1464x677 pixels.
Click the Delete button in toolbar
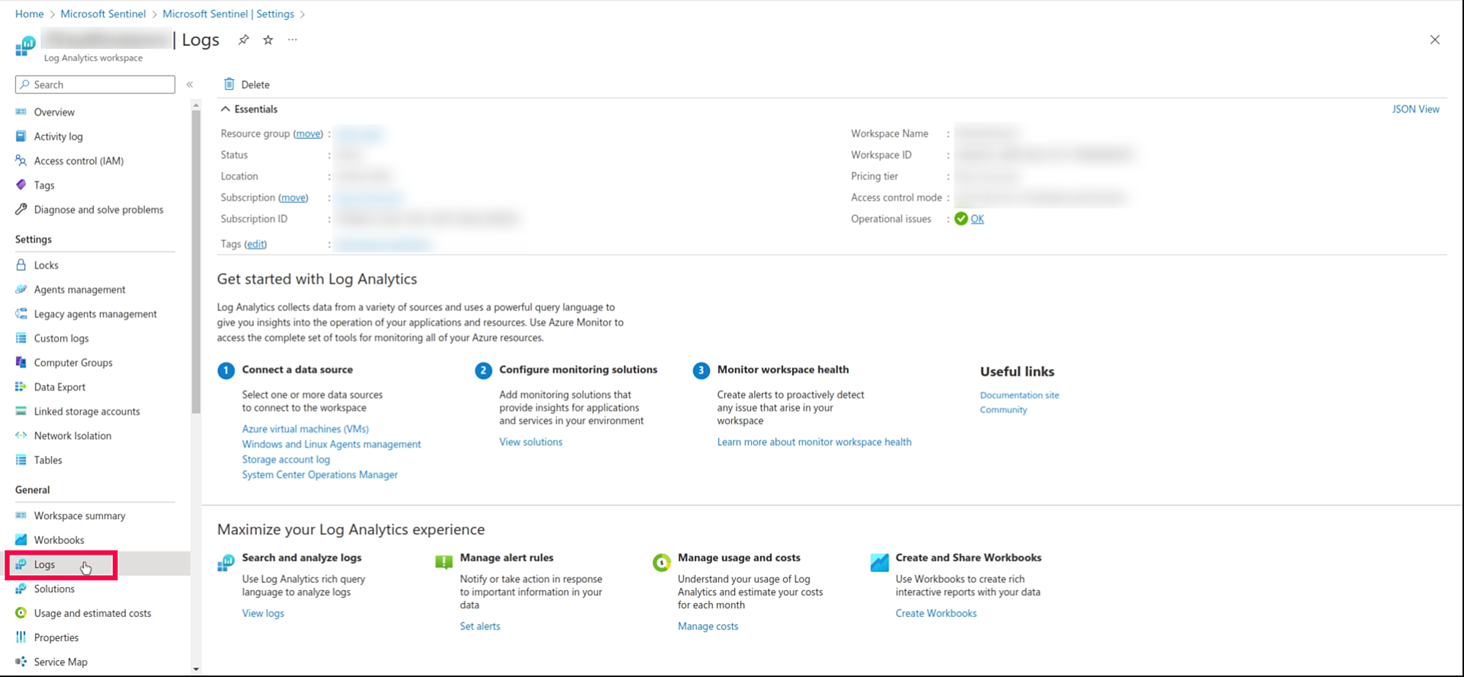pos(247,84)
